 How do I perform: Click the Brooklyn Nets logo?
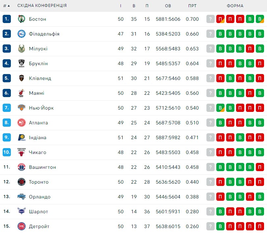(x=21, y=63)
